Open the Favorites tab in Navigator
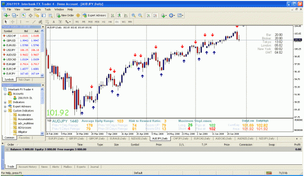Viewport: 304px width, 176px height. [x=24, y=138]
